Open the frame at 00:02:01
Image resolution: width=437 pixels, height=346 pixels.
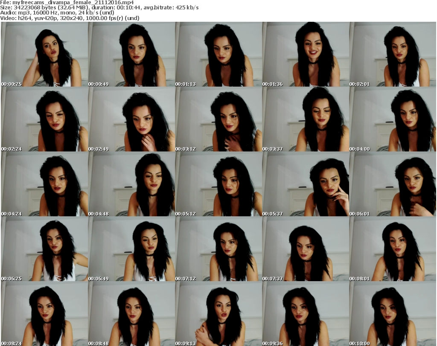tap(393, 54)
